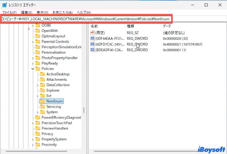Select the {0DF44EAA-FF21... value name
Screen dimensions: 227x154
pyautogui.click(x=110, y=39)
